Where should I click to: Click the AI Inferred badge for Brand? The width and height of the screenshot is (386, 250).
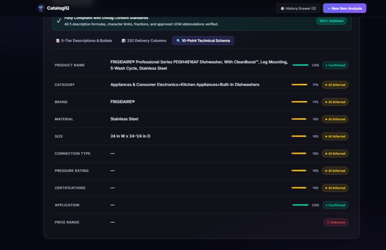(335, 102)
